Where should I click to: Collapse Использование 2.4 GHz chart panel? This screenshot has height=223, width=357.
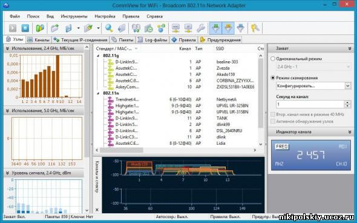pos(7,48)
